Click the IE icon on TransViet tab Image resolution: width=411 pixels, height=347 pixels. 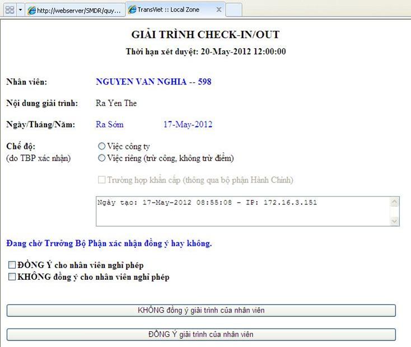pyautogui.click(x=132, y=10)
